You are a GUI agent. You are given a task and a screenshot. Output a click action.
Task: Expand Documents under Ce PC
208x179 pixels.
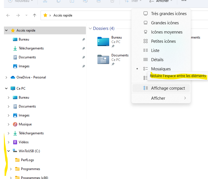click(x=8, y=106)
